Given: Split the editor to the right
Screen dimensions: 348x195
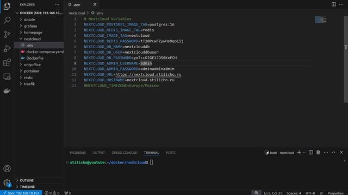Looking at the screenshot, I should [333, 4].
